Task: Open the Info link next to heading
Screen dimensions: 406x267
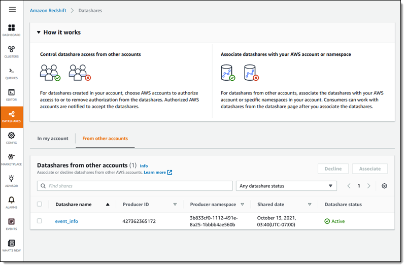Action: click(144, 166)
